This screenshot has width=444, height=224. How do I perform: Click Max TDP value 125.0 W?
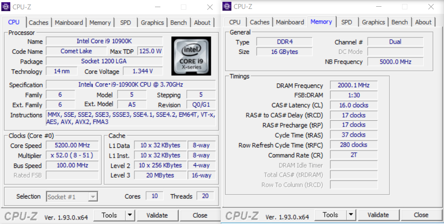click(151, 51)
